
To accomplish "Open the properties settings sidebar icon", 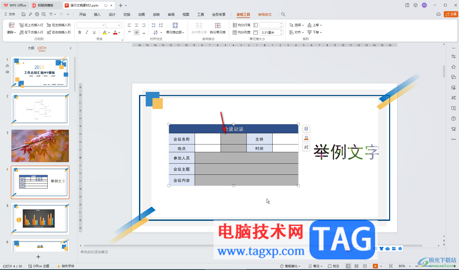I will coord(454,56).
